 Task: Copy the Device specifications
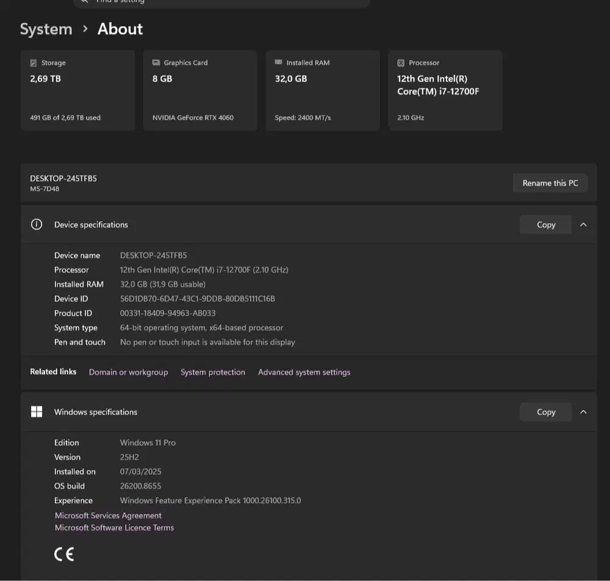click(546, 225)
